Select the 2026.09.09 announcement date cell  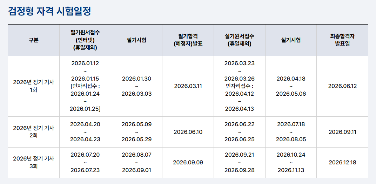click(x=188, y=162)
